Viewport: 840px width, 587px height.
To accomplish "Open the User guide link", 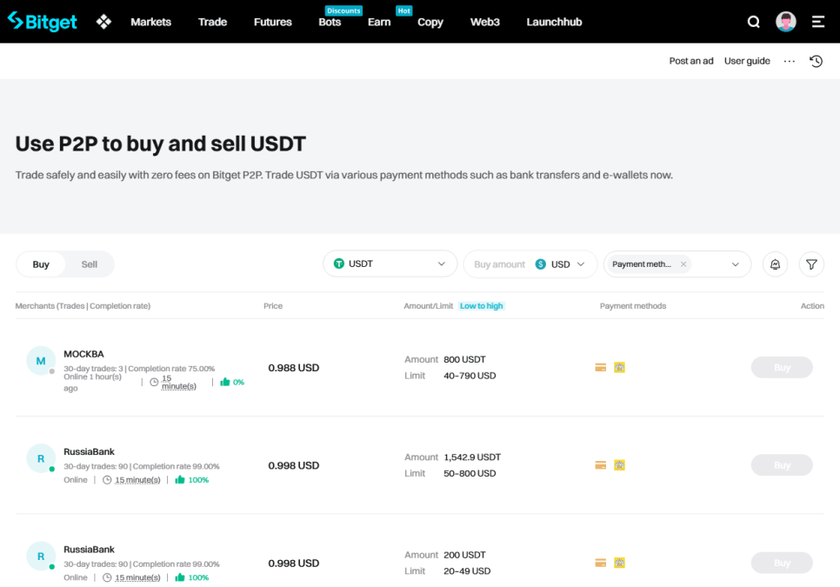I will click(747, 61).
